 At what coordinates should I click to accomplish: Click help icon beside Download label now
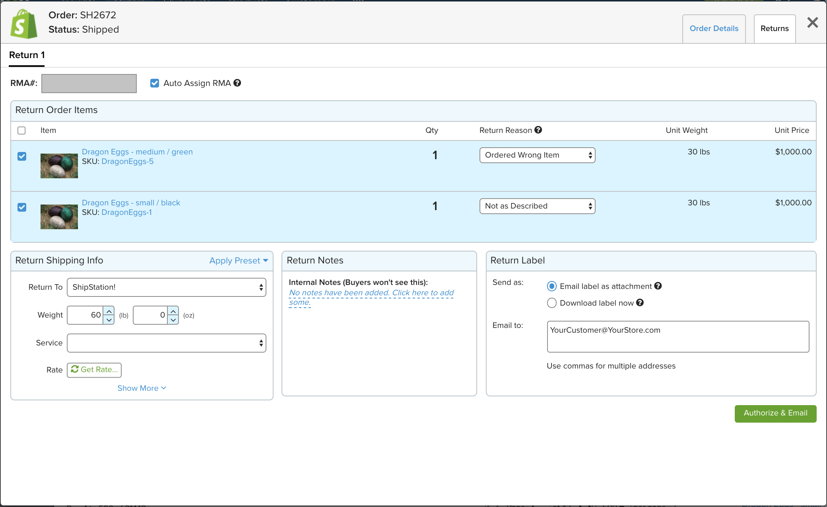coord(640,302)
